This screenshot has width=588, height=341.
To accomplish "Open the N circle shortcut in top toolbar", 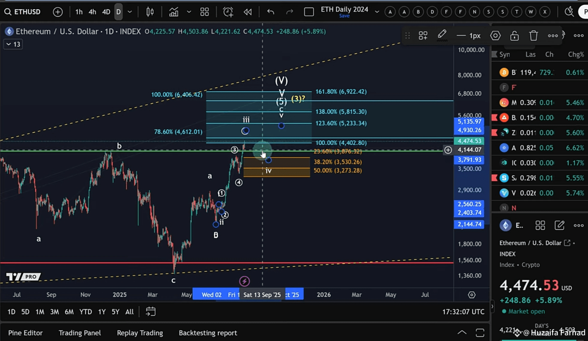I will point(474,12).
